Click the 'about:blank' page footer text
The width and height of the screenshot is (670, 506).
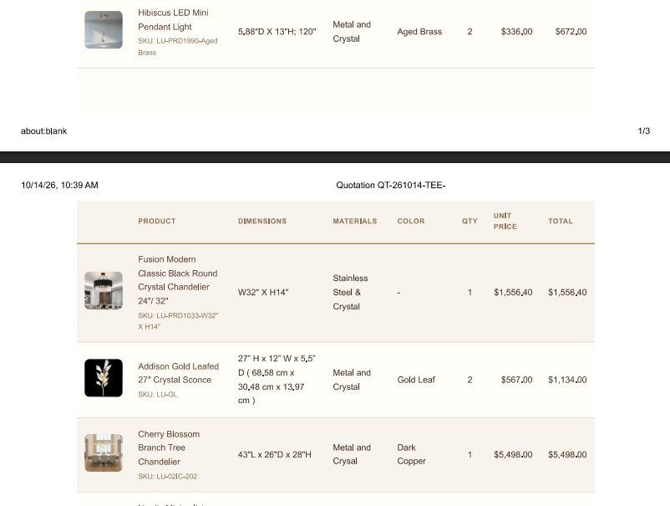44,131
